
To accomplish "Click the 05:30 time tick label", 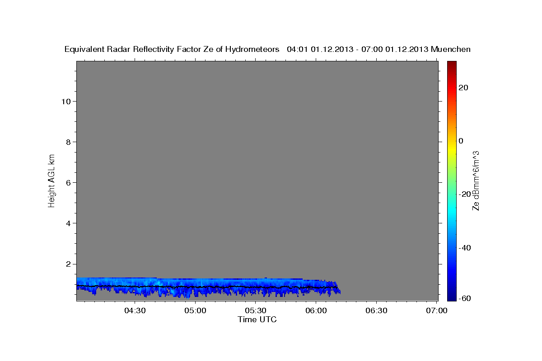I will (x=256, y=310).
